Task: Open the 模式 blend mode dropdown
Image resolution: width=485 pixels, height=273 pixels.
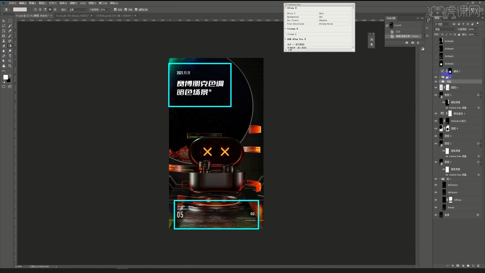Action: [78, 10]
